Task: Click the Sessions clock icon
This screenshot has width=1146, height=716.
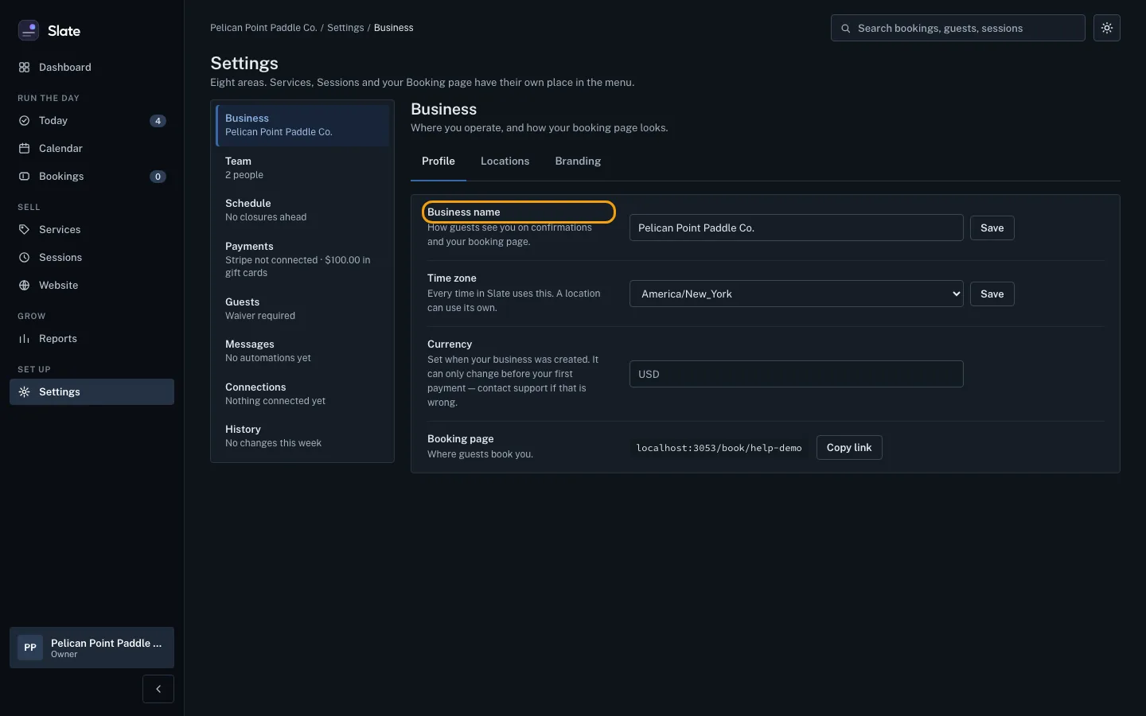Action: click(x=24, y=258)
